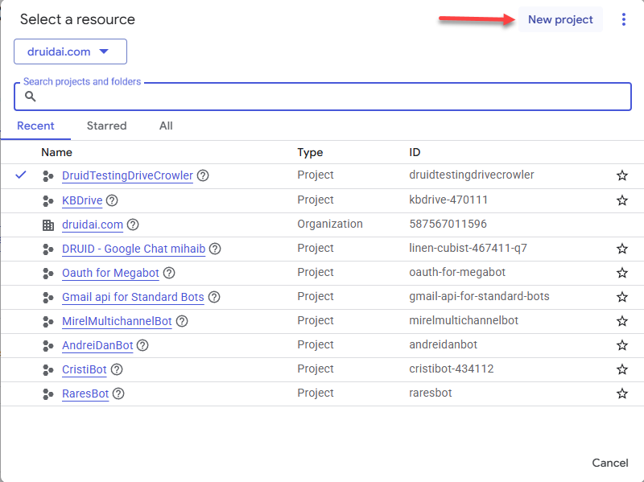Screen dimensions: 644x482
Task: Star the DruidTestingDriveCrowler project
Action: click(x=621, y=175)
